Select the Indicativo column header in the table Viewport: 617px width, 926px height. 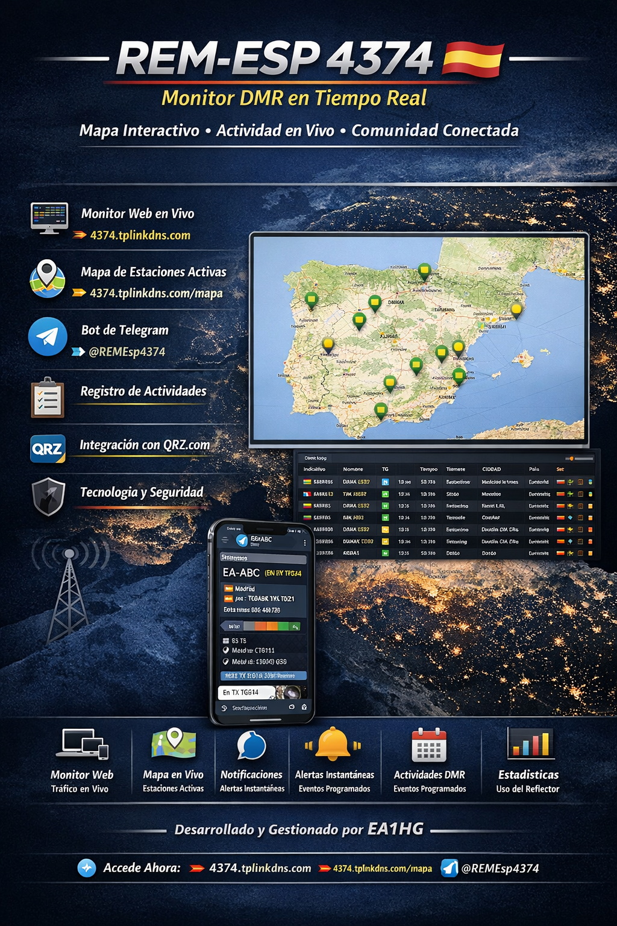click(315, 469)
